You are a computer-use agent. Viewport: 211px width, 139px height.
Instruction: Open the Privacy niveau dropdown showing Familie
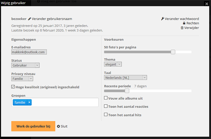(22, 78)
